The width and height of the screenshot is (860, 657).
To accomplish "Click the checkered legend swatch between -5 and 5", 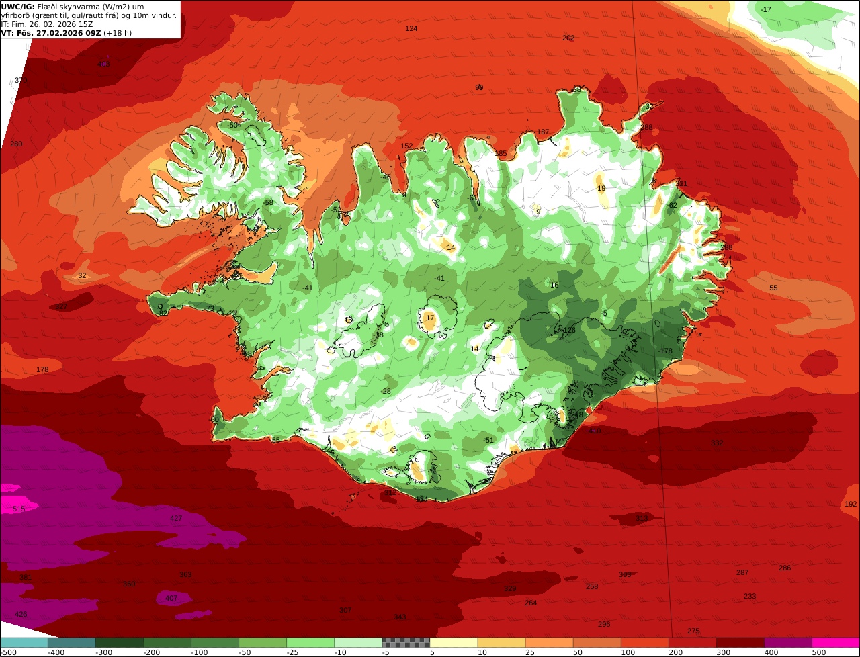I will coord(406,642).
